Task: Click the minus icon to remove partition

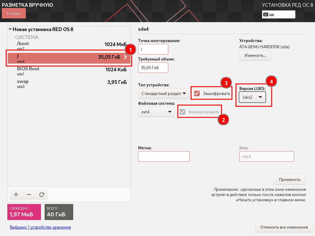Action: click(x=29, y=195)
